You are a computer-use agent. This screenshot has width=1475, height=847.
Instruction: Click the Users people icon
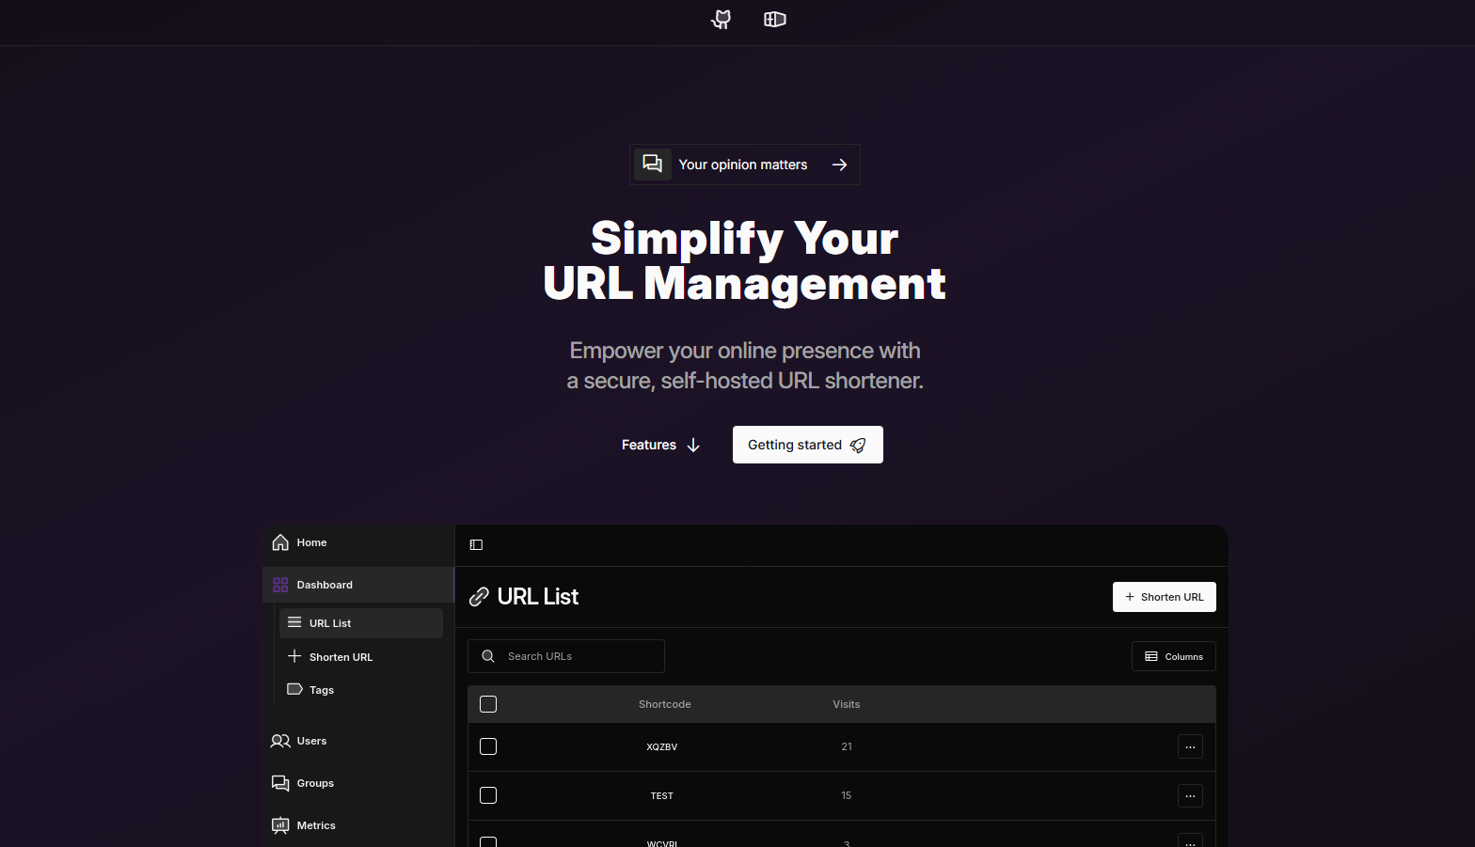point(280,741)
